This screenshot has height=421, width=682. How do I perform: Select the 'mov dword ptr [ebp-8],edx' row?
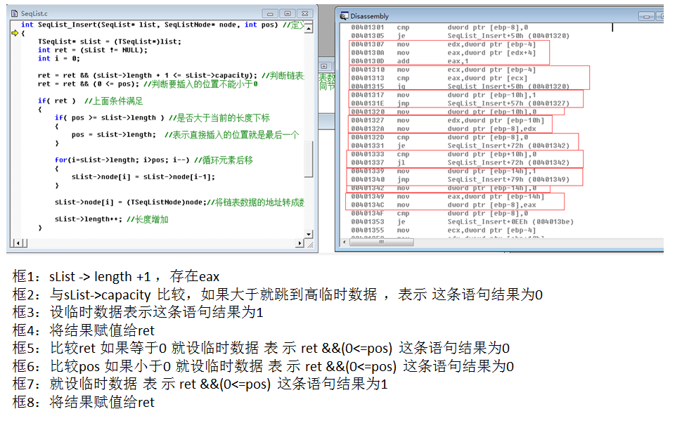444,129
